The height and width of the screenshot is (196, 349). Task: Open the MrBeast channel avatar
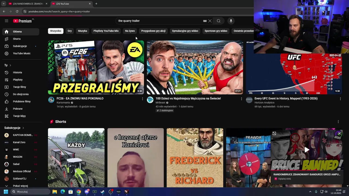pos(150,100)
